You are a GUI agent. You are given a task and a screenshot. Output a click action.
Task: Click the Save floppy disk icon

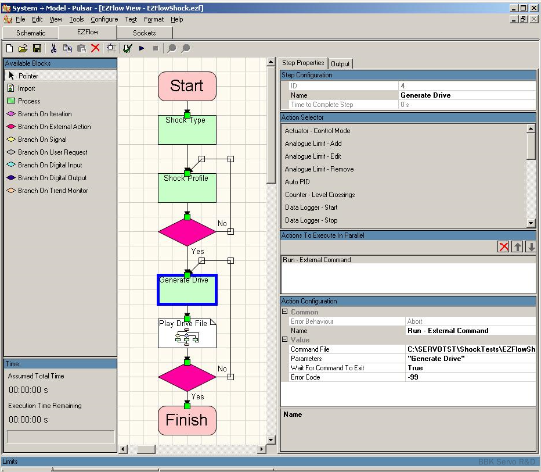click(x=37, y=48)
